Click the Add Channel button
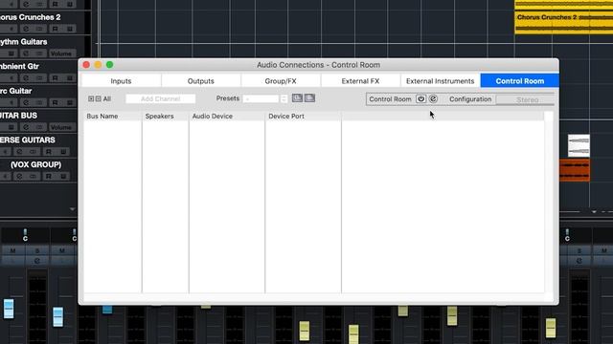613x344 pixels. 160,98
